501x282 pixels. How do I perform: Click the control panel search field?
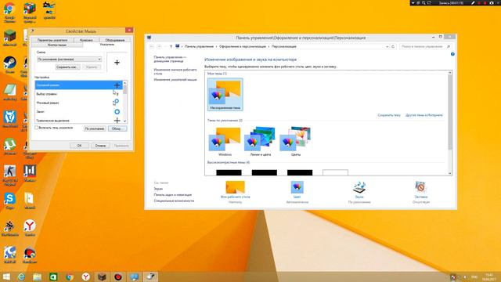[x=423, y=47]
